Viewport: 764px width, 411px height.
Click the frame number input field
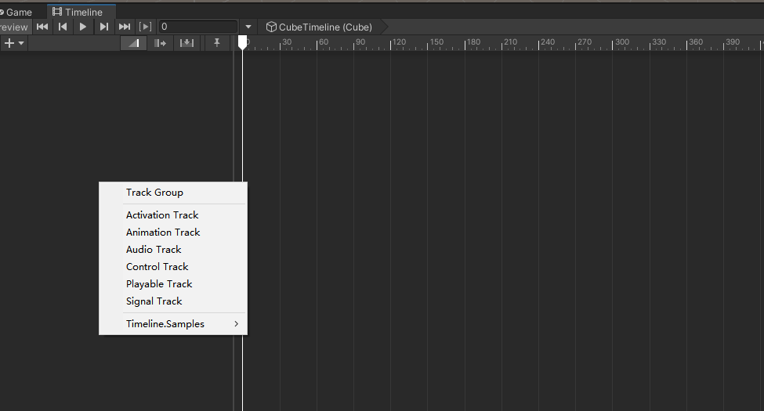tap(197, 27)
